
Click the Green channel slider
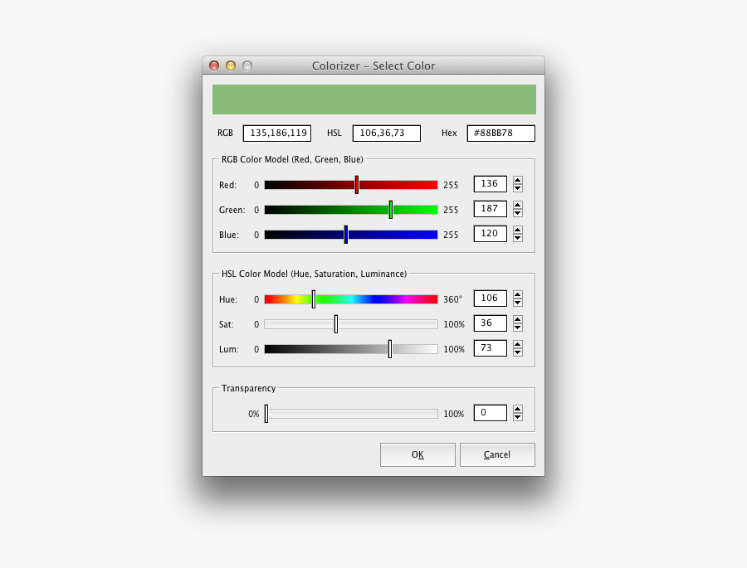pyautogui.click(x=390, y=209)
